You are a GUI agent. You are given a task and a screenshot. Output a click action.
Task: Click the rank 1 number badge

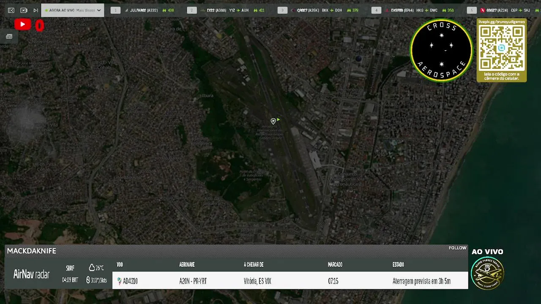(115, 10)
